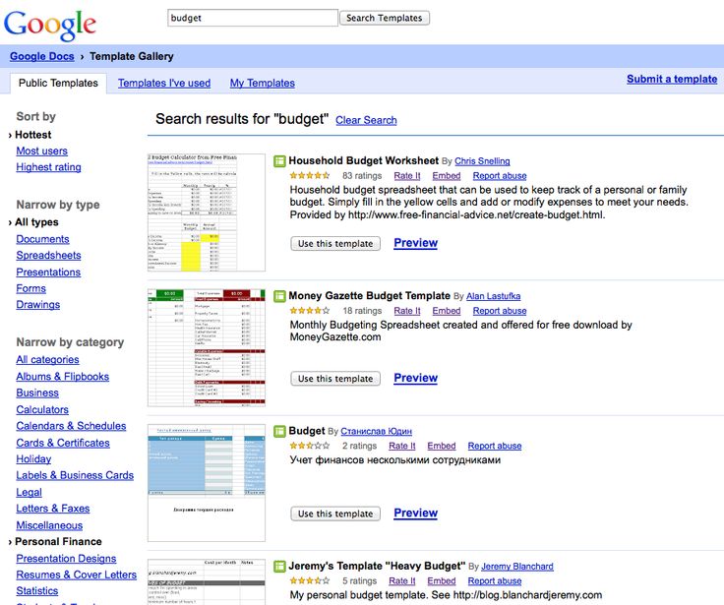724x605 pixels.
Task: Clear the search with Clear Search link
Action: (366, 120)
